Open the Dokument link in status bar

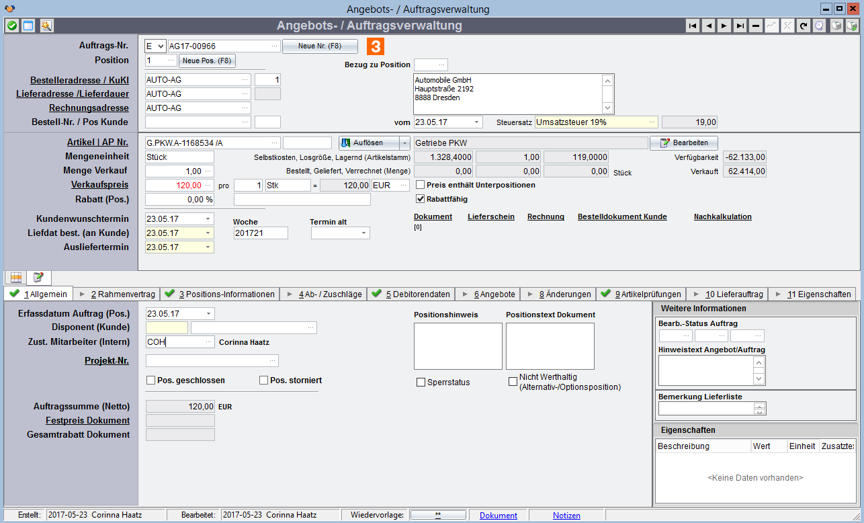click(x=499, y=516)
